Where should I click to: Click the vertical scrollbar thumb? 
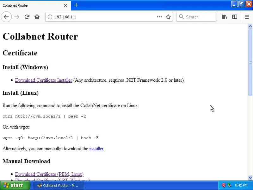[250, 62]
